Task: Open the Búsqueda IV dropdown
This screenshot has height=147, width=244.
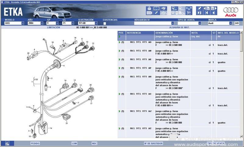Action: tap(173, 23)
